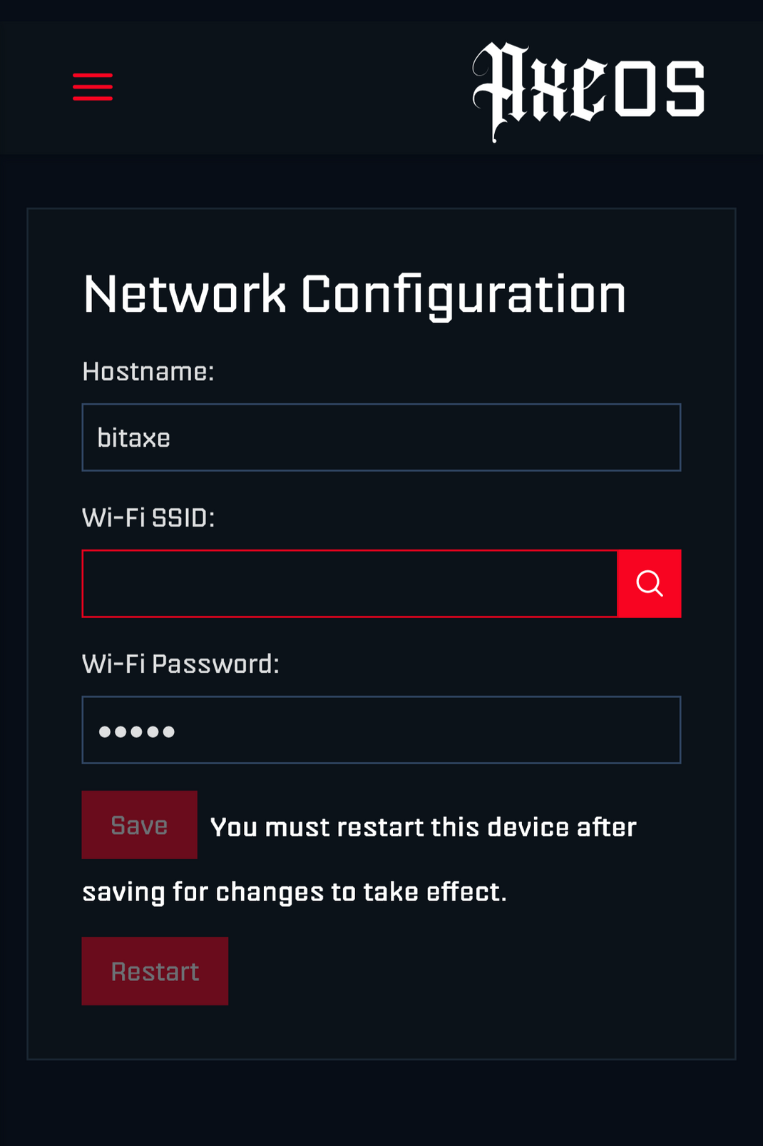The width and height of the screenshot is (763, 1146).
Task: Click Save to store network settings
Action: tap(139, 824)
